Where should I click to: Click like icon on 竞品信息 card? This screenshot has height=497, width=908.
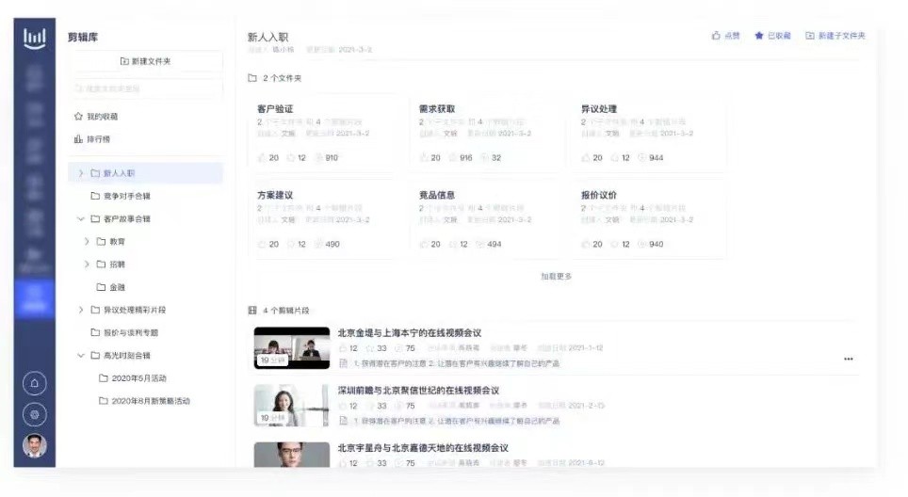(x=424, y=244)
